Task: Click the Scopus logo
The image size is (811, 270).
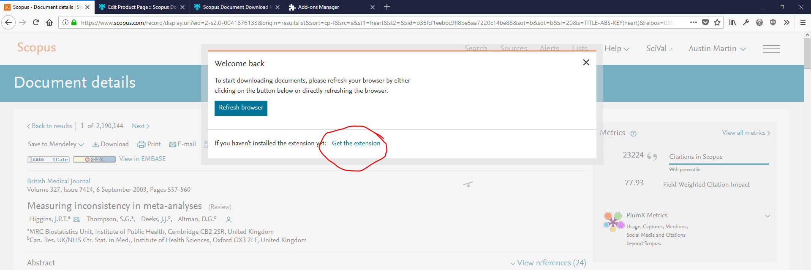Action: click(x=36, y=48)
